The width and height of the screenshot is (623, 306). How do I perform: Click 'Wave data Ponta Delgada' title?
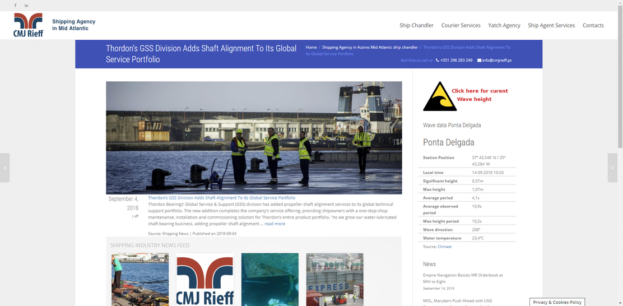click(452, 125)
